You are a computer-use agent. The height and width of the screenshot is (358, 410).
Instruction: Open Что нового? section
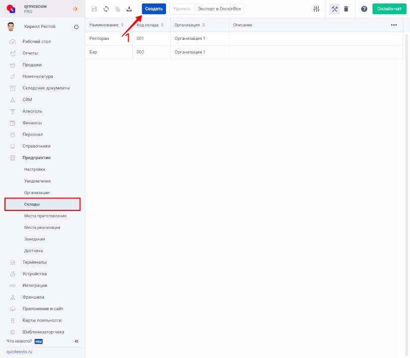(19, 341)
